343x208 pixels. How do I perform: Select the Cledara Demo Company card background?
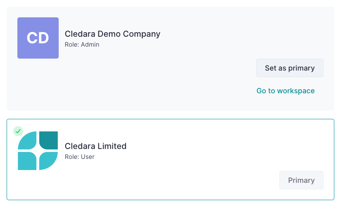(170, 59)
